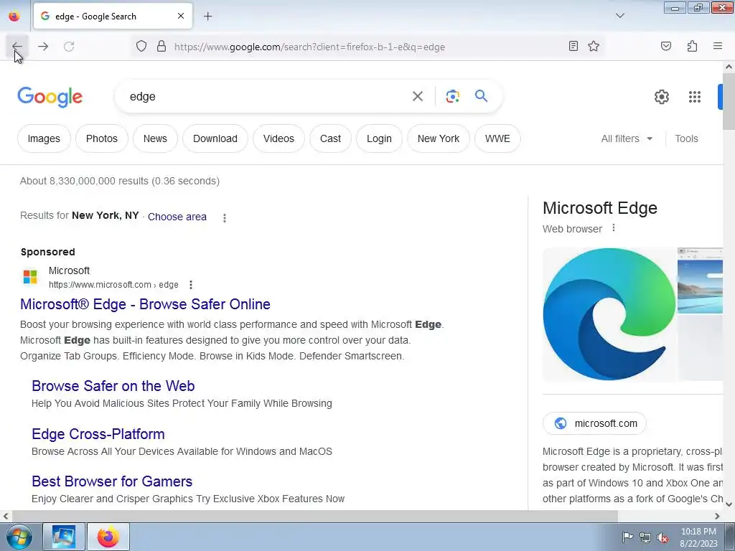Expand the All filters dropdown

point(627,138)
